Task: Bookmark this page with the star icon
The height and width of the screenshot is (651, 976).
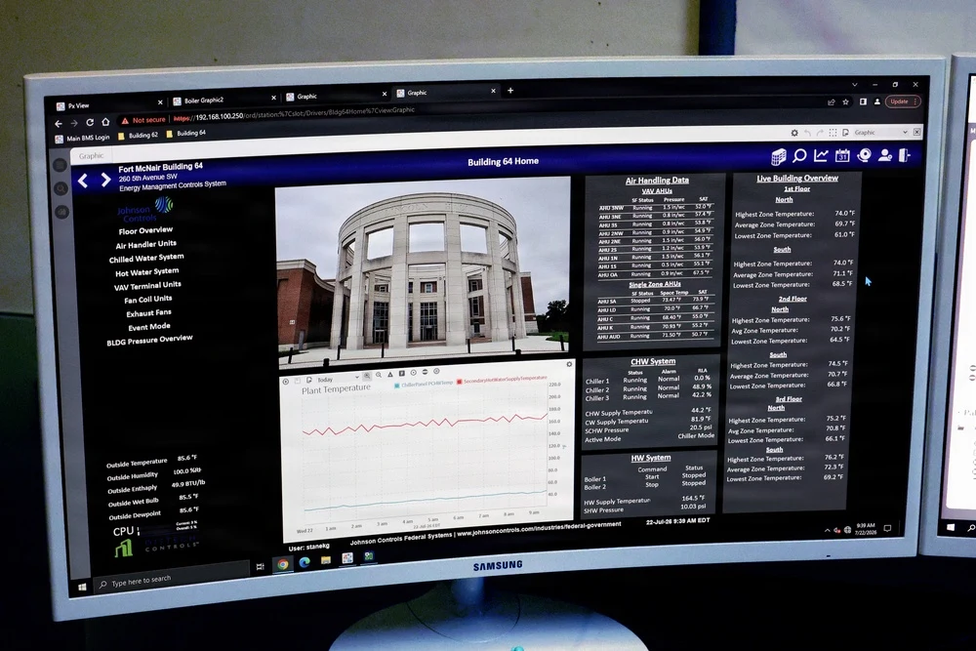Action: point(846,102)
